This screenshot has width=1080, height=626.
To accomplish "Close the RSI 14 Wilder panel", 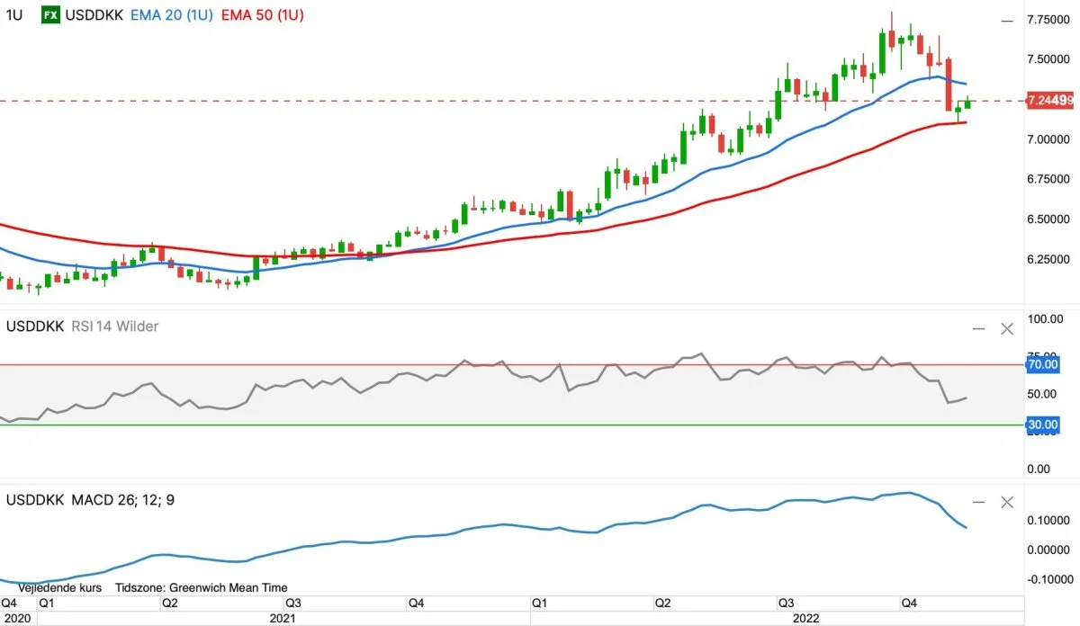I will tap(1007, 328).
